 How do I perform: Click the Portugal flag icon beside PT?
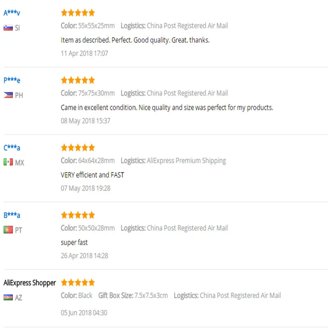click(8, 230)
